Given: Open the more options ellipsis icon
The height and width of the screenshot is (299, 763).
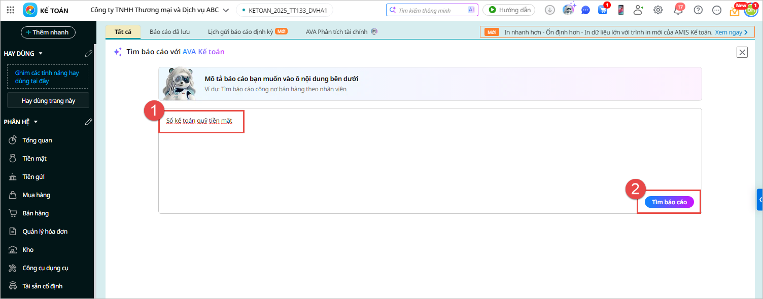Looking at the screenshot, I should tap(717, 10).
